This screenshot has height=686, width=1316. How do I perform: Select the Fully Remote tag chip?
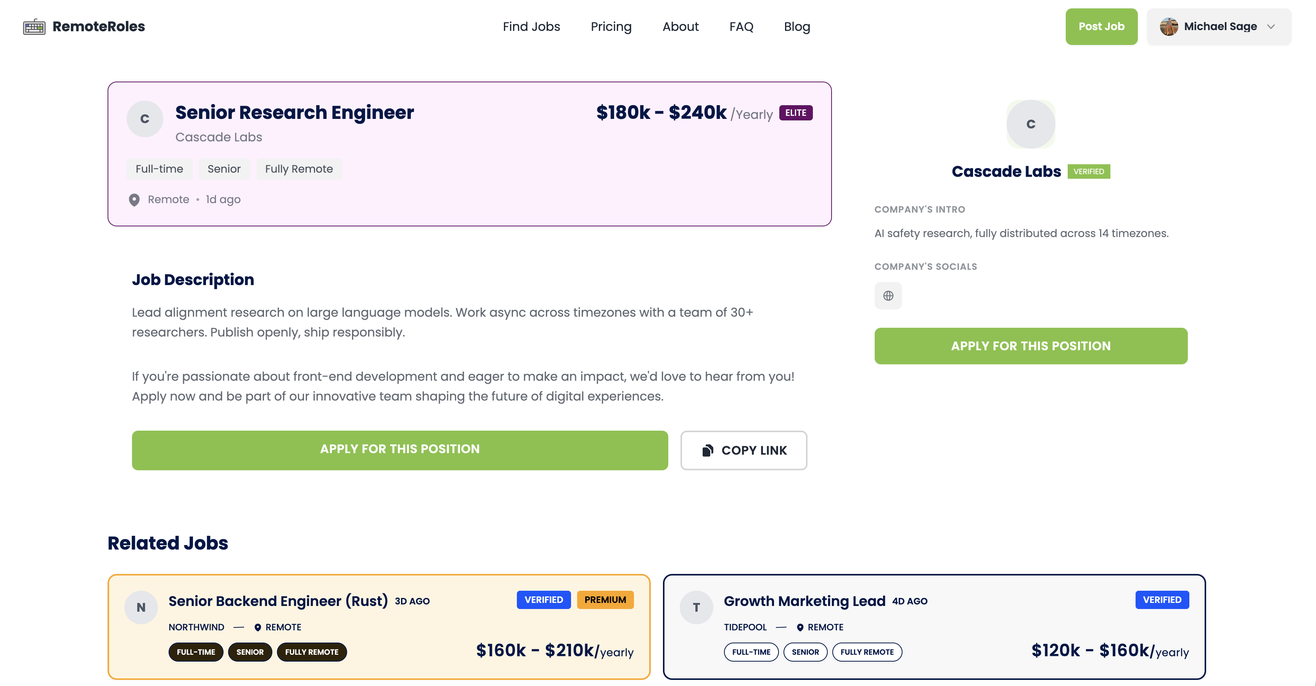299,169
